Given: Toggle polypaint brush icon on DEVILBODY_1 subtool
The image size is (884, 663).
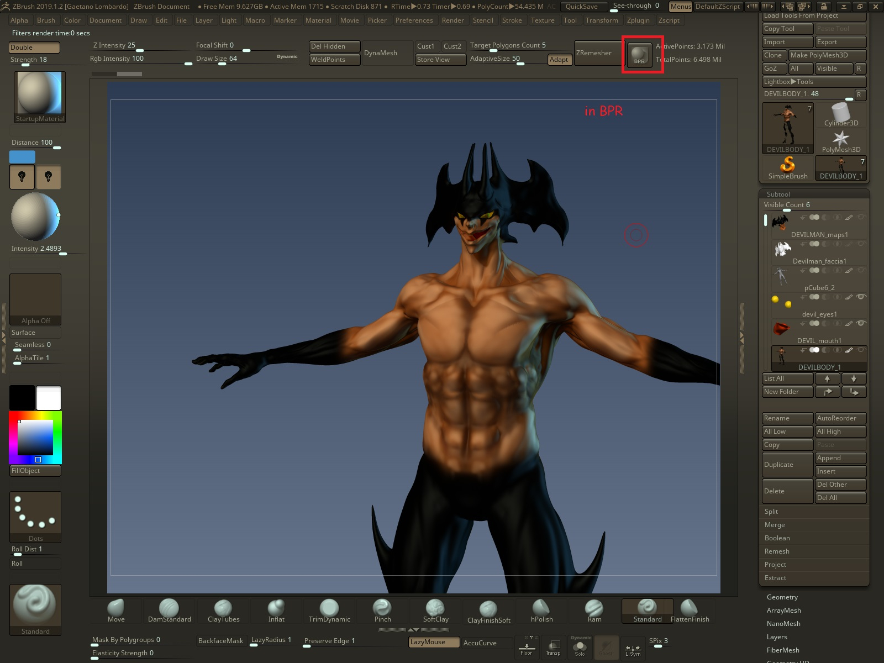Looking at the screenshot, I should (x=849, y=350).
